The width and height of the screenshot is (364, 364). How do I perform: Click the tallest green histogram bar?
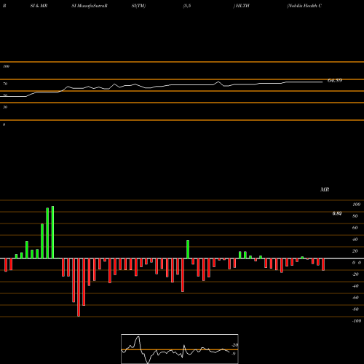[x=52, y=232]
